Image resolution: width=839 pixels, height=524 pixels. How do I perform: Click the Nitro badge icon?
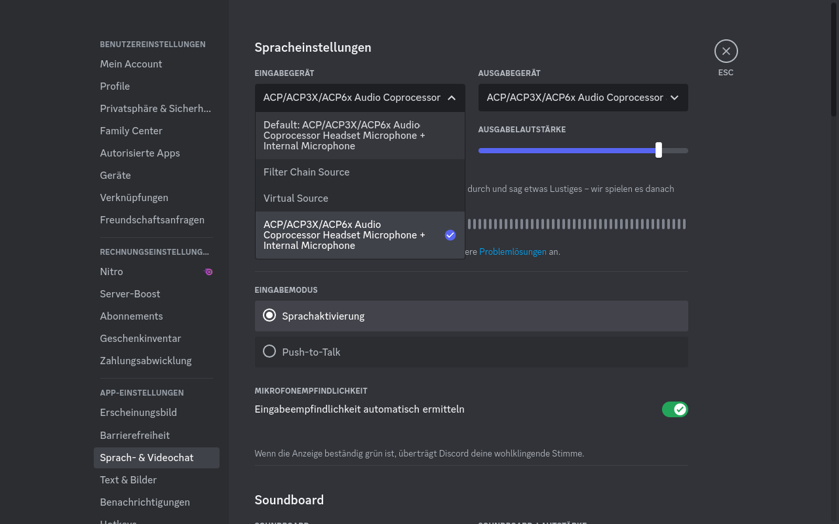click(x=208, y=272)
